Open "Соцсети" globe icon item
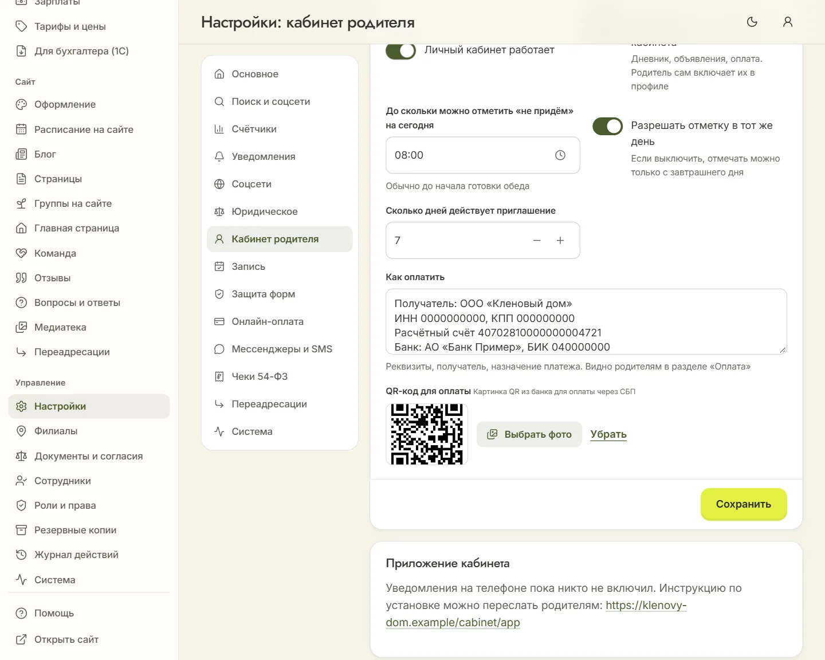The width and height of the screenshot is (825, 660). (x=280, y=184)
